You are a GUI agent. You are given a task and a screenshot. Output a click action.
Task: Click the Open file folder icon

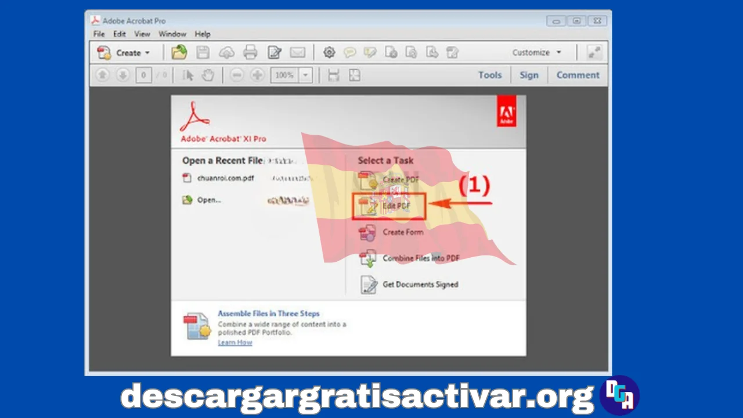[x=179, y=53]
